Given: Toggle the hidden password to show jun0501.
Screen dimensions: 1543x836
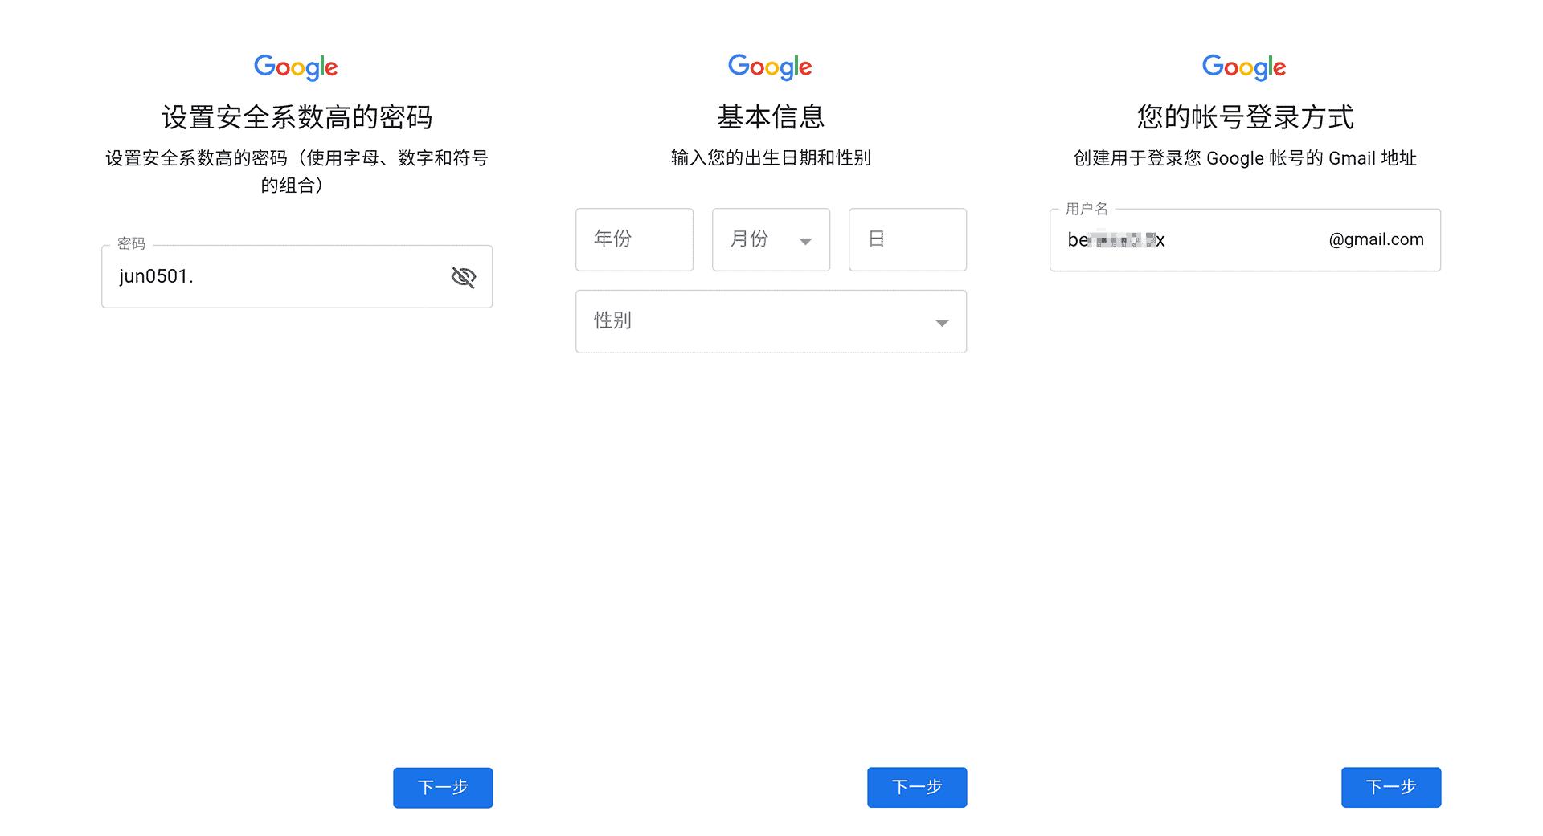Looking at the screenshot, I should 465,276.
